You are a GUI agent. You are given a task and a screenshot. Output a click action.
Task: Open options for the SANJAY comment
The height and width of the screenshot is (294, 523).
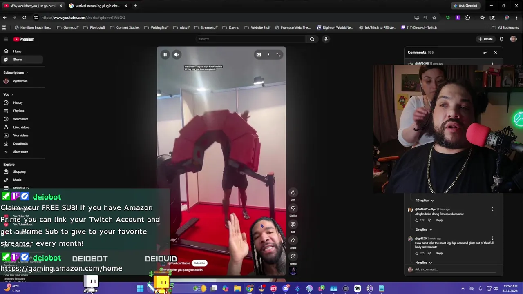pos(492,209)
